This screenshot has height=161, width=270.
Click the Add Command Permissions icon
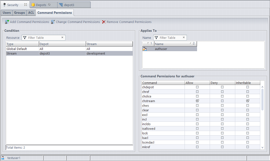point(7,22)
